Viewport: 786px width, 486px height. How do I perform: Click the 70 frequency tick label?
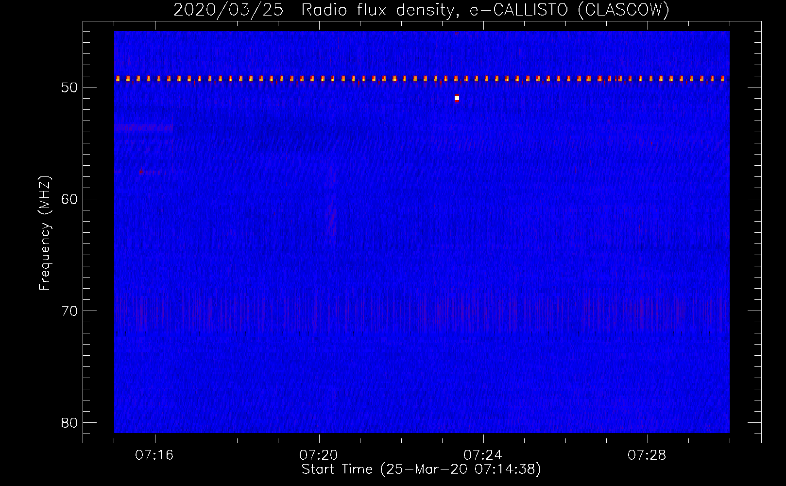[70, 311]
